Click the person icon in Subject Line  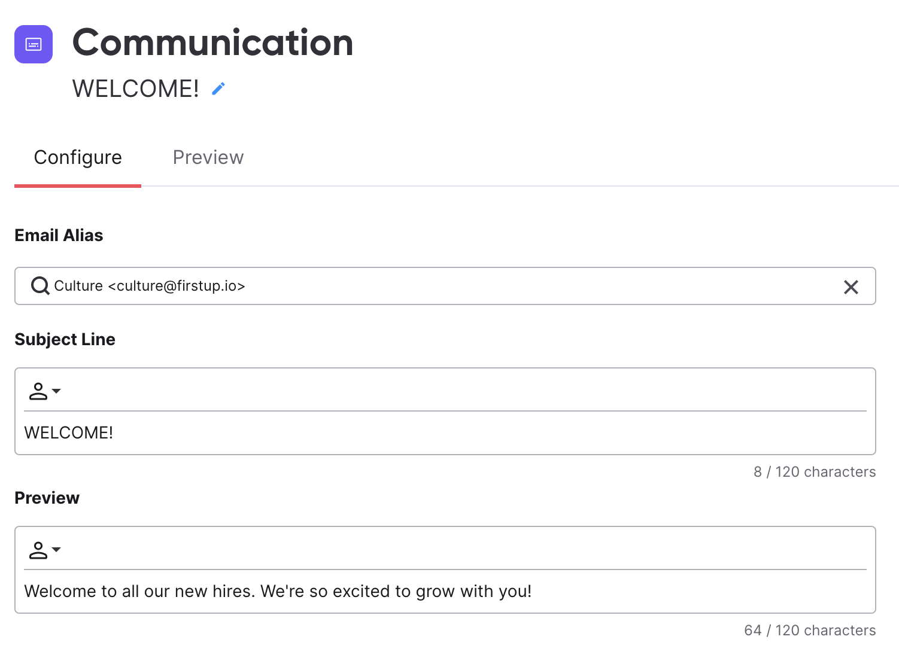click(x=38, y=391)
